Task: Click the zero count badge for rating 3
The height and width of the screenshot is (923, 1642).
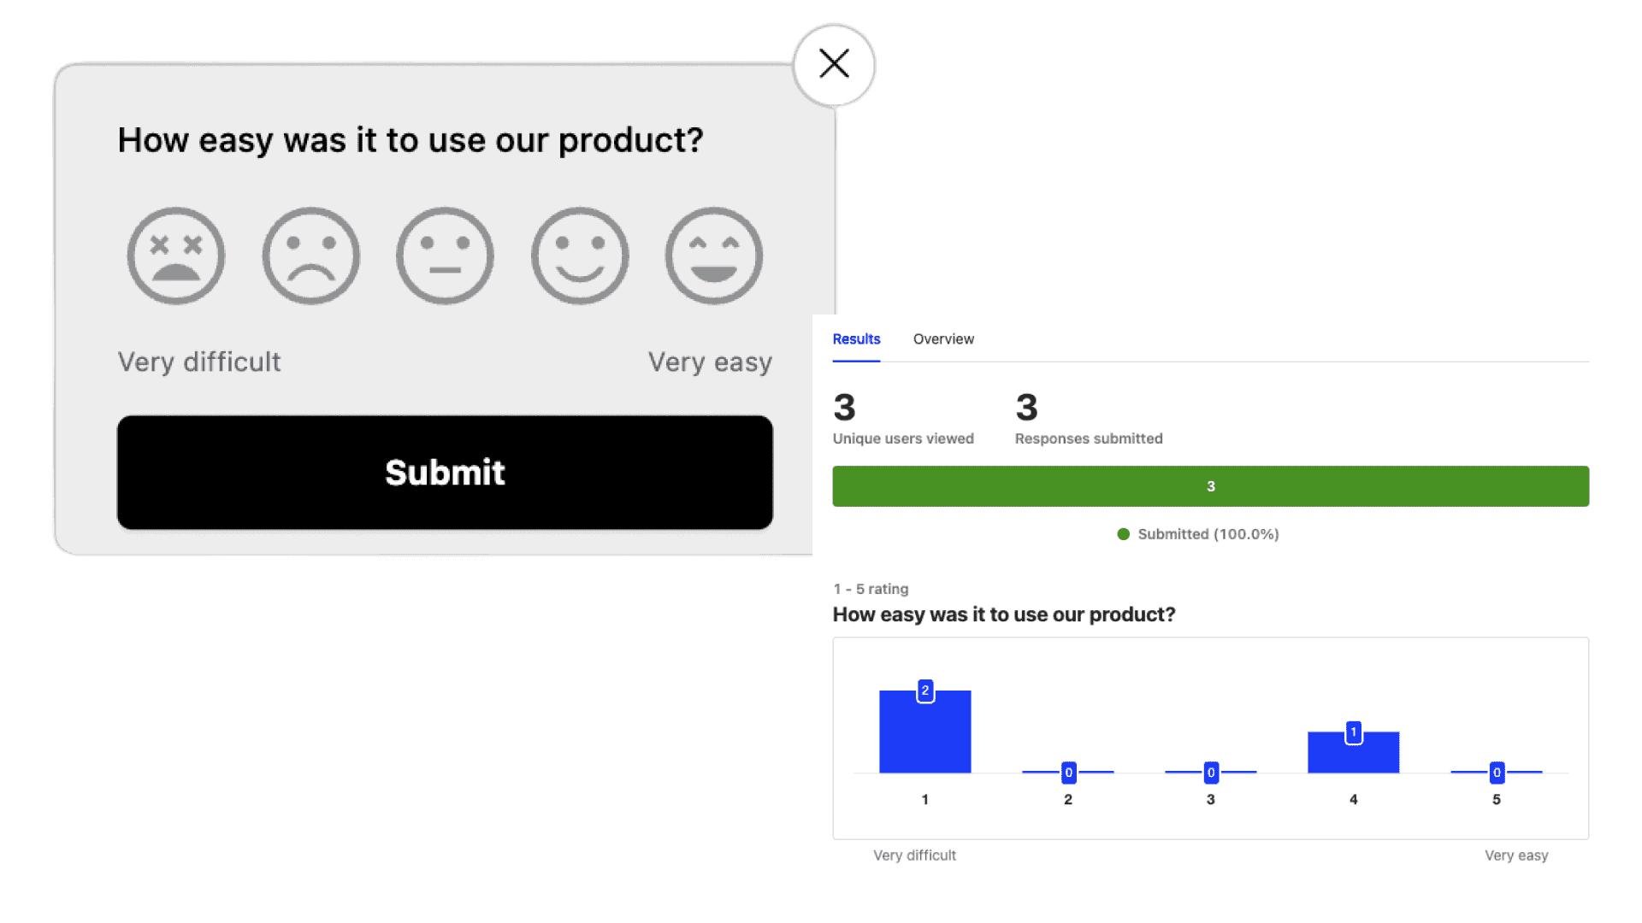Action: pos(1211,773)
